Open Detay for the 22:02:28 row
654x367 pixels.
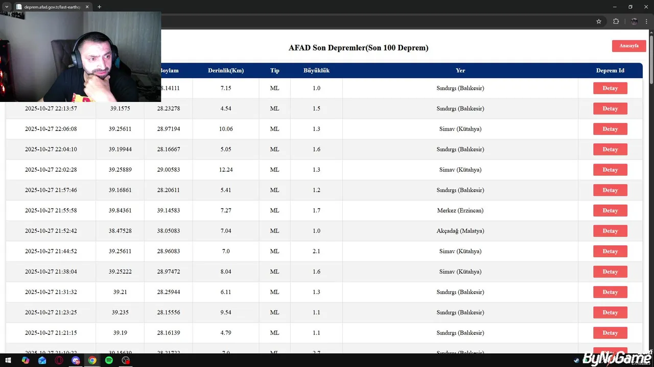click(x=610, y=170)
